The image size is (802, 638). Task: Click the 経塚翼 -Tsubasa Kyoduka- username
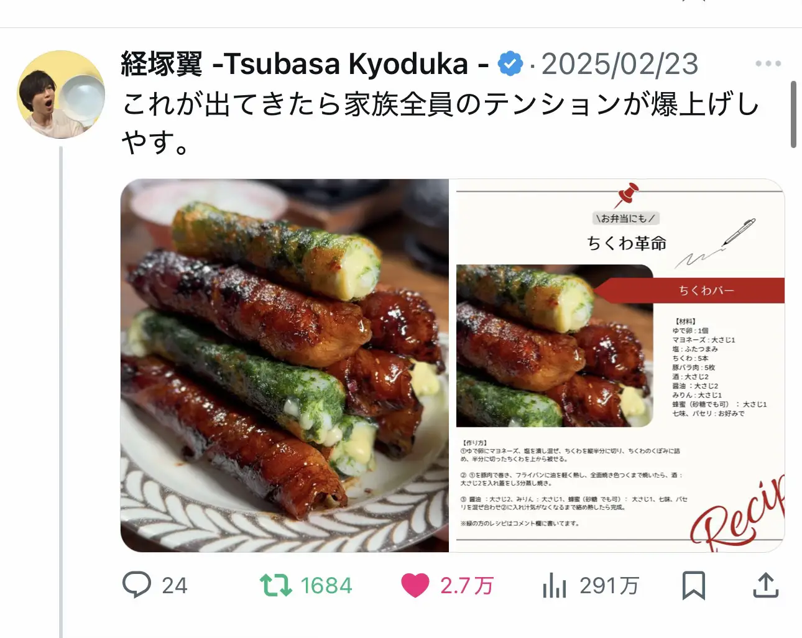(305, 63)
